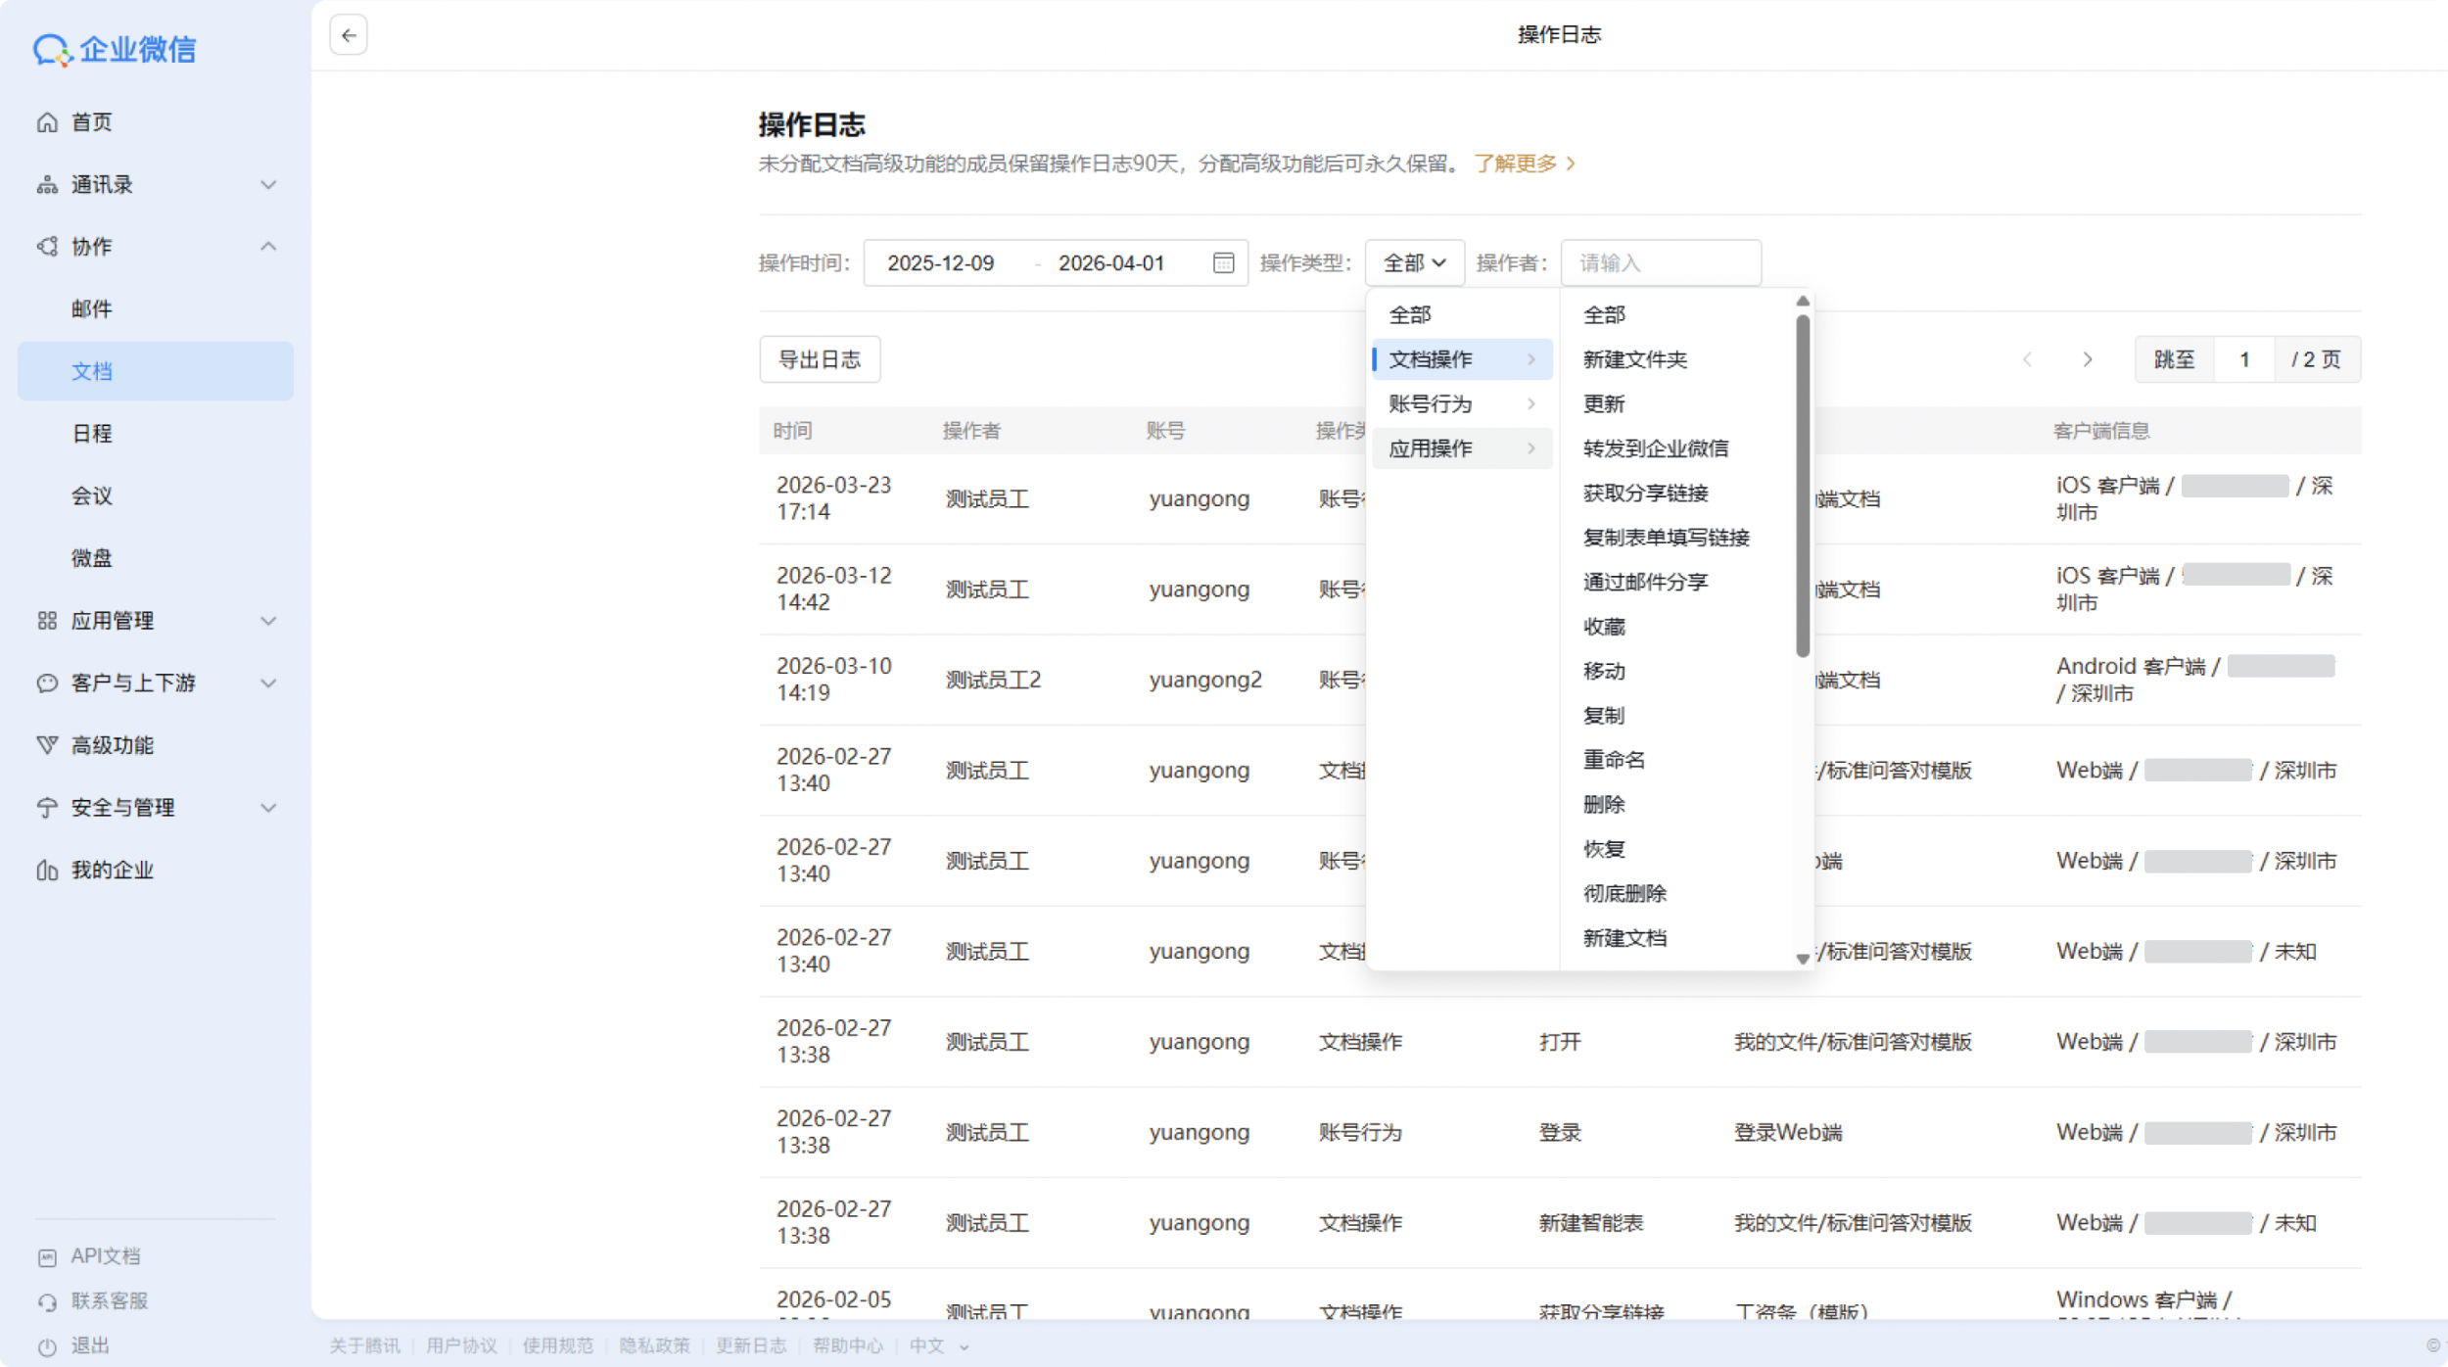
Task: Choose 恢复 operation type
Action: 1604,849
